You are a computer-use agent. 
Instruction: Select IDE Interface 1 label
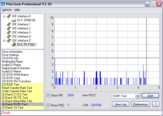click(x=21, y=24)
